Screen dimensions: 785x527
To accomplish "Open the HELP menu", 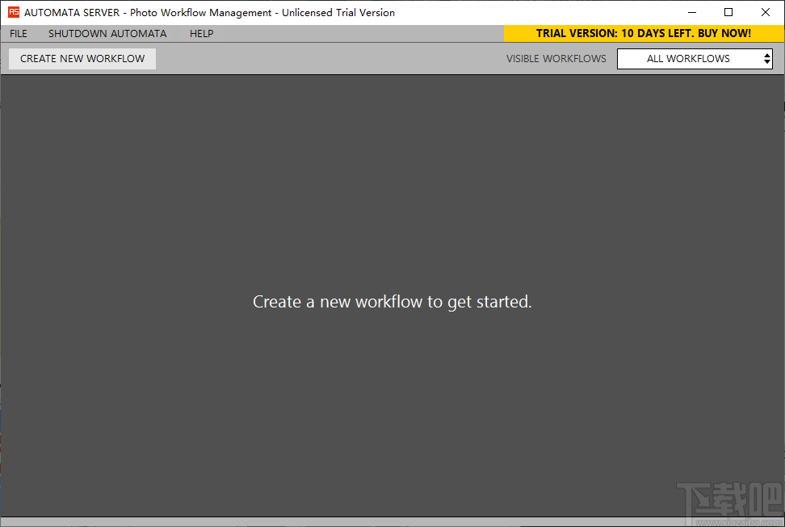I will [x=201, y=34].
